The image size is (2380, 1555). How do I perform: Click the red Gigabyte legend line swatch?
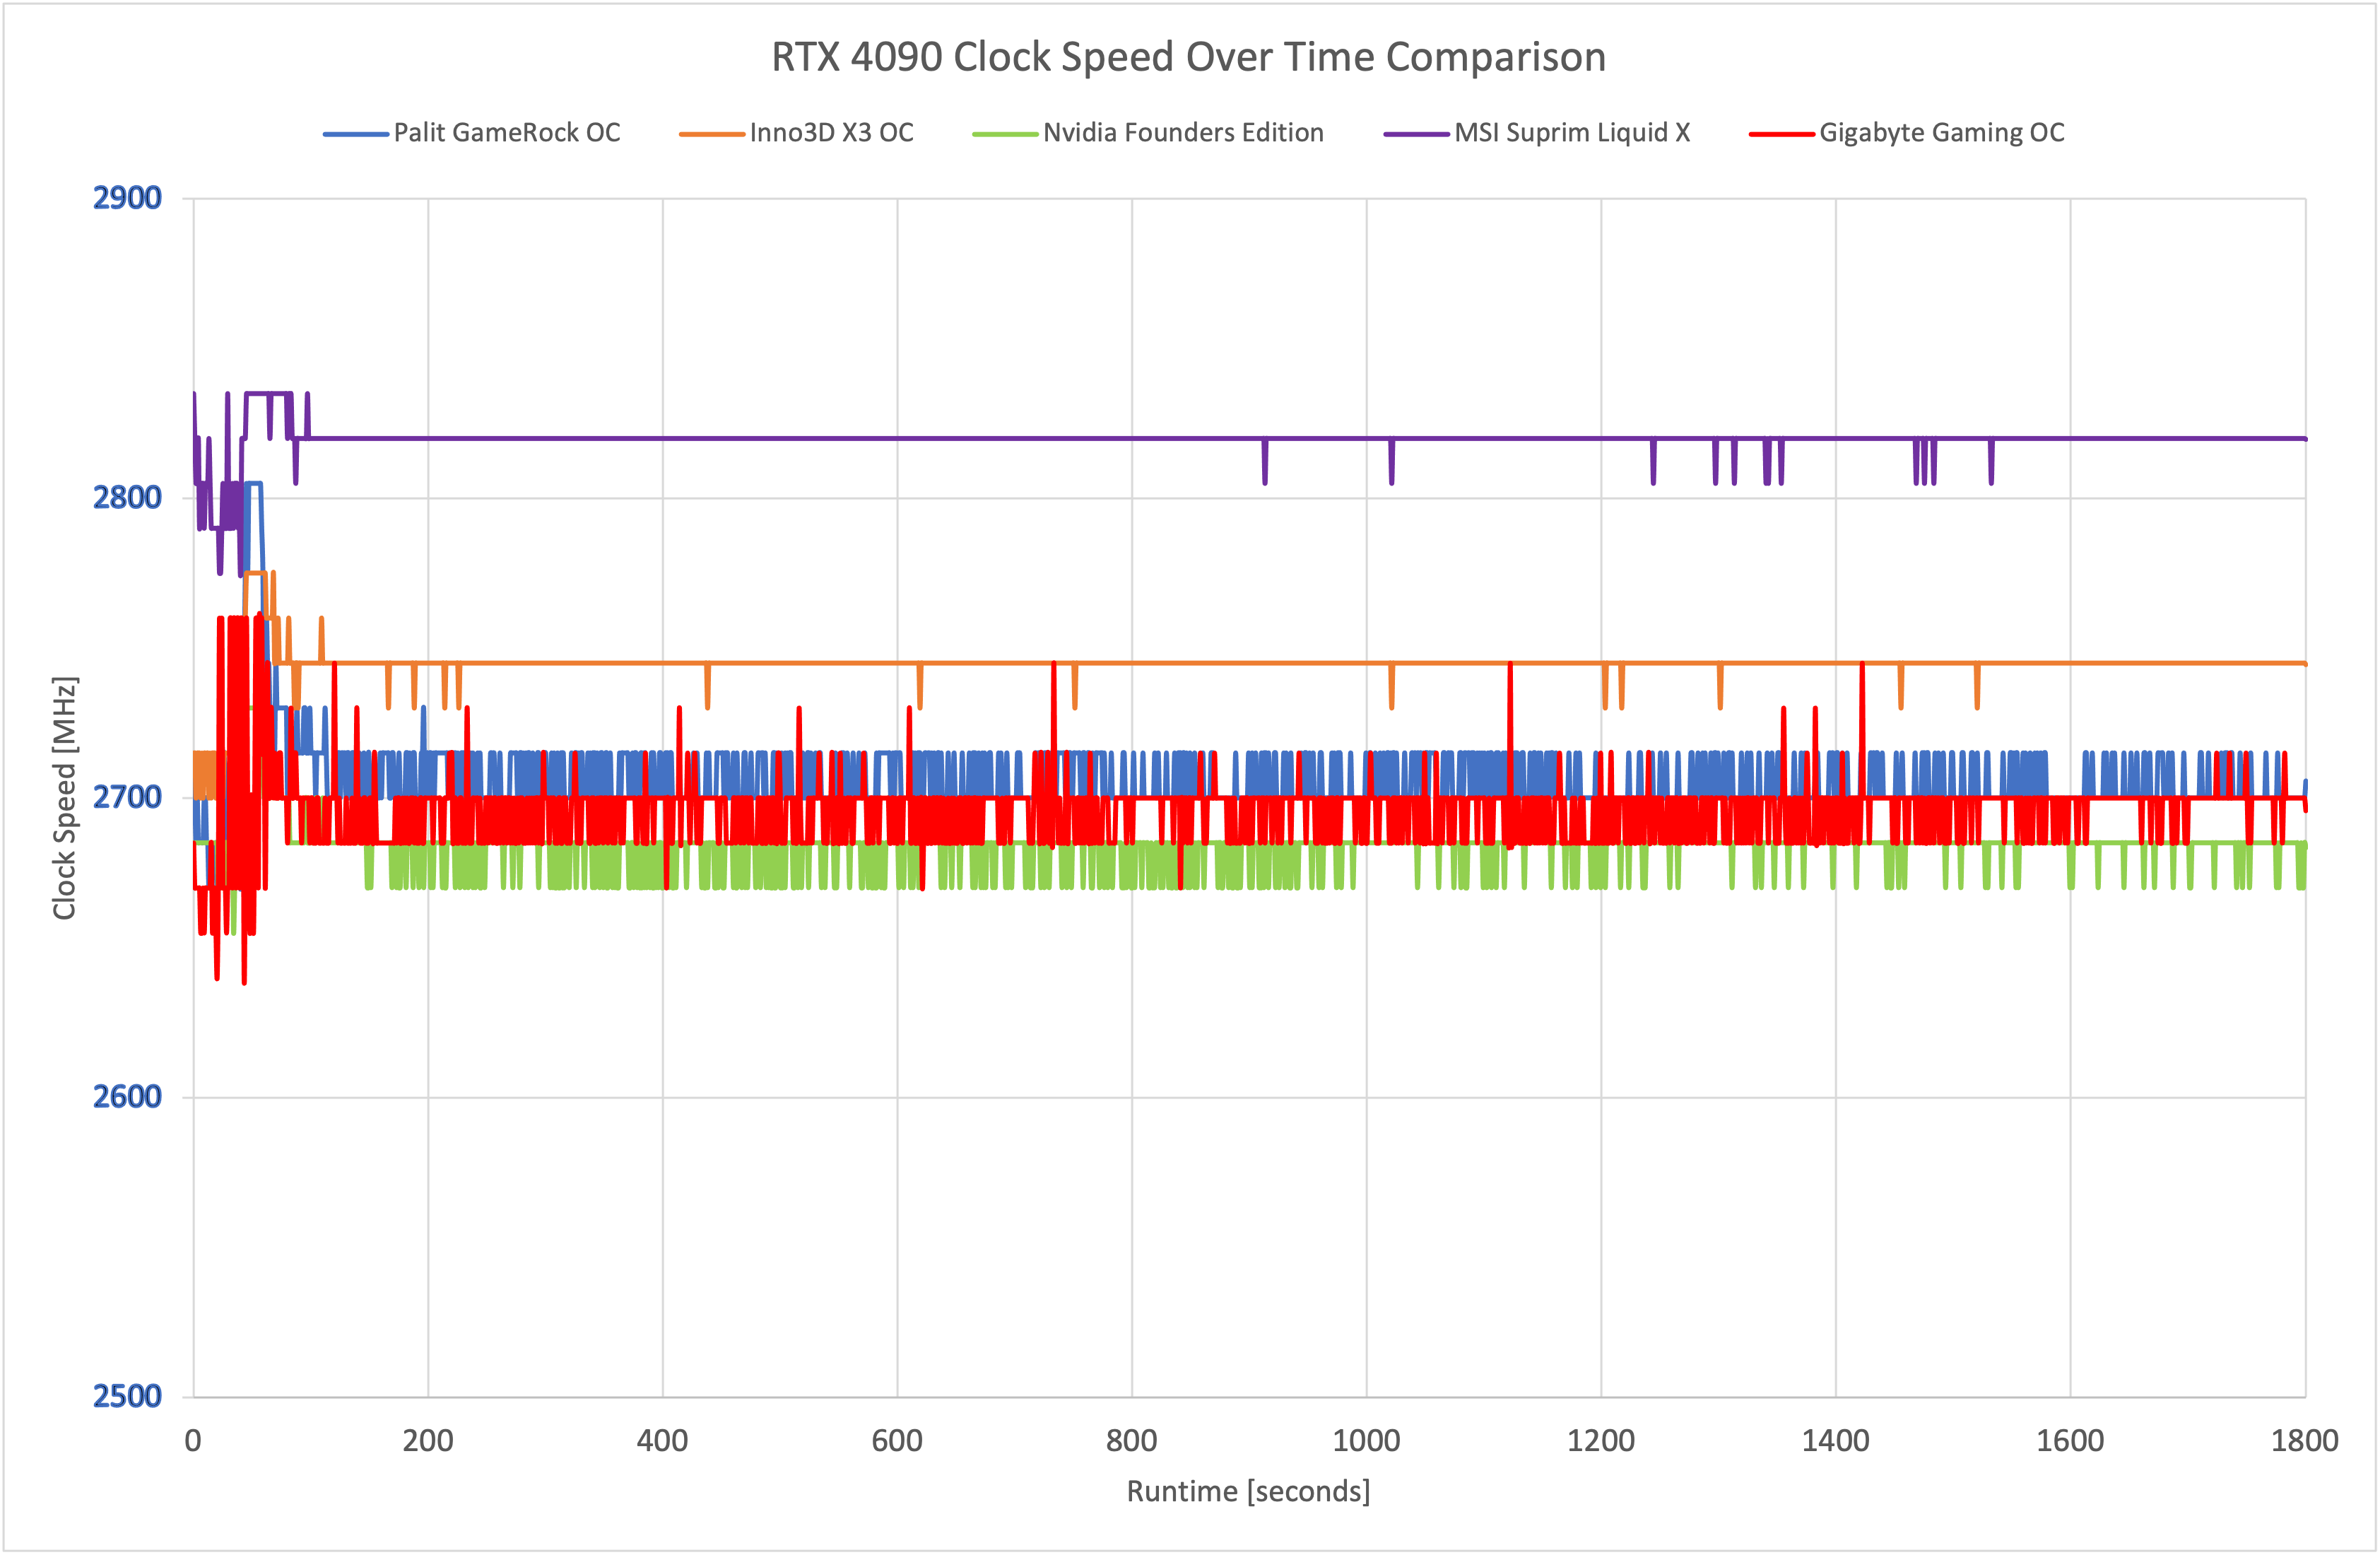pos(1781,134)
